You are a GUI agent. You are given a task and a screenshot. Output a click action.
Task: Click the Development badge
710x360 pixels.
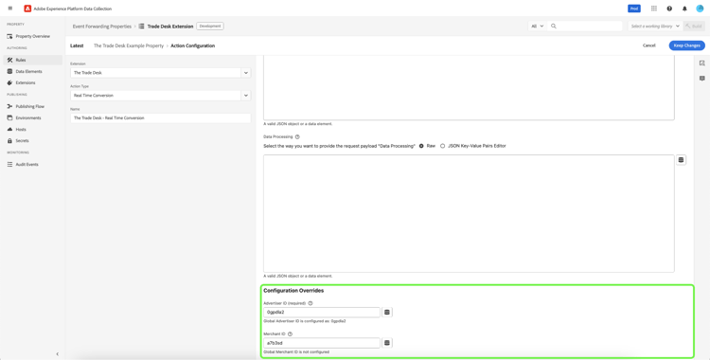(210, 27)
